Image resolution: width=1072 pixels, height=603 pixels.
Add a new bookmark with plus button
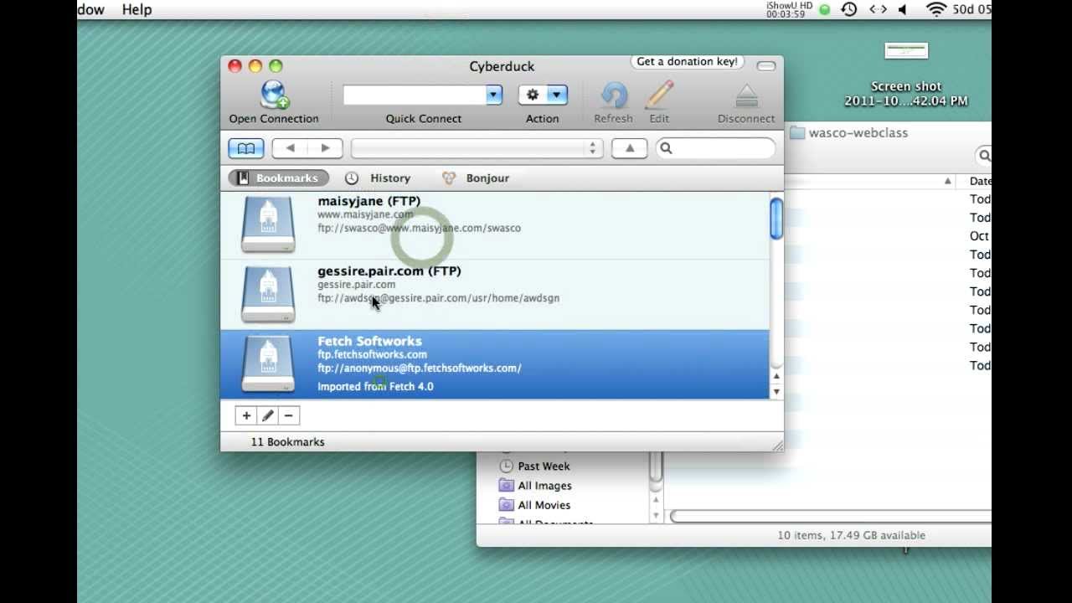[246, 415]
